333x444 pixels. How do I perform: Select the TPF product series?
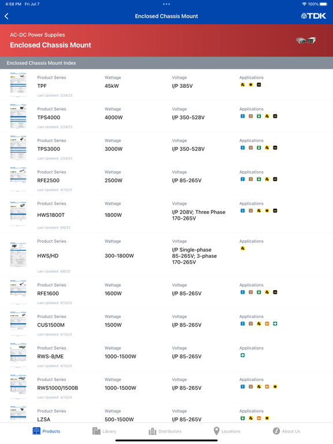coord(42,86)
